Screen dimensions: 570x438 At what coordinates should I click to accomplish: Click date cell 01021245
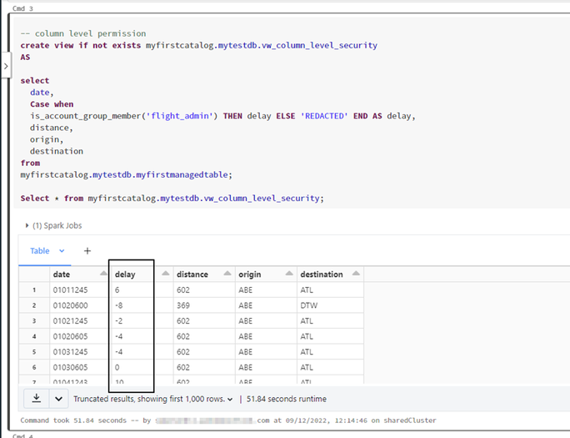[80, 321]
